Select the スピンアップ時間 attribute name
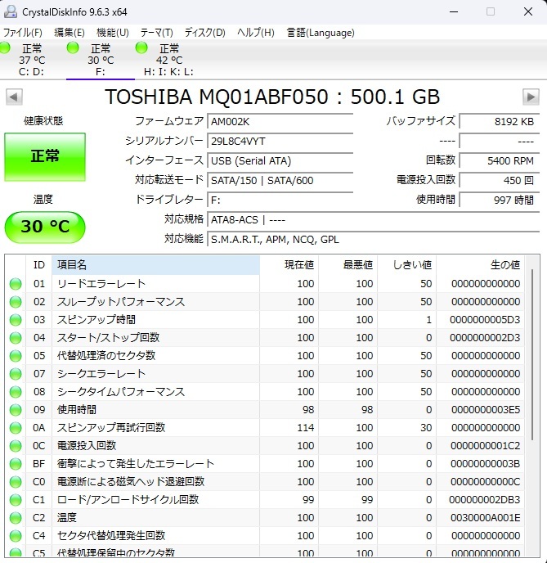This screenshot has height=563, width=547. (96, 320)
